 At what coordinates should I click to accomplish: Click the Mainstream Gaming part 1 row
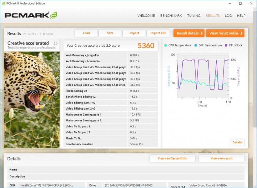click(111, 115)
